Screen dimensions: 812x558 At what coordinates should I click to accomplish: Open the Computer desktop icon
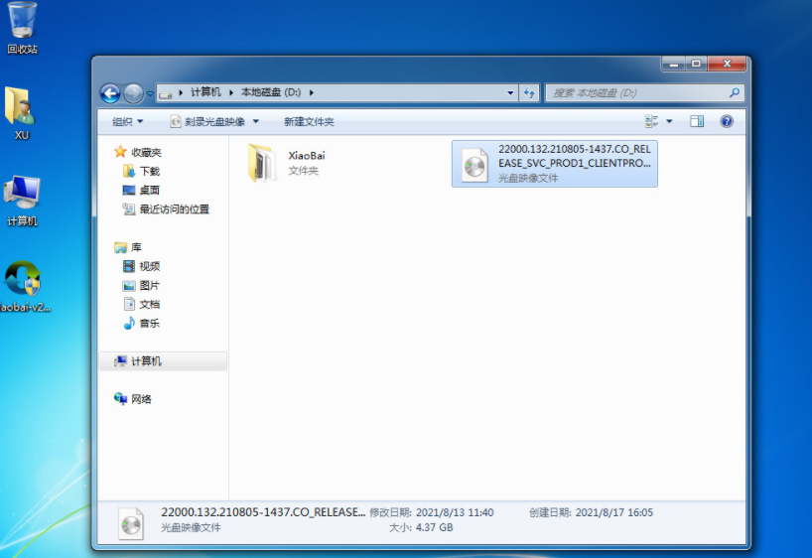(22, 200)
